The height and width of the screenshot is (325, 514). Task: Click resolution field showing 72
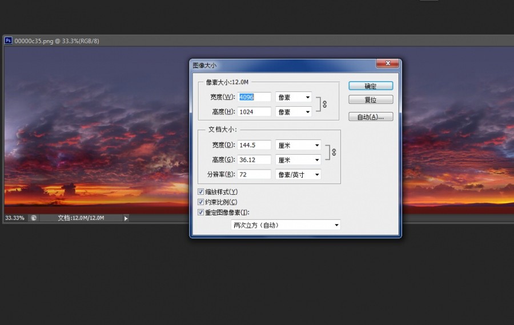(x=254, y=174)
